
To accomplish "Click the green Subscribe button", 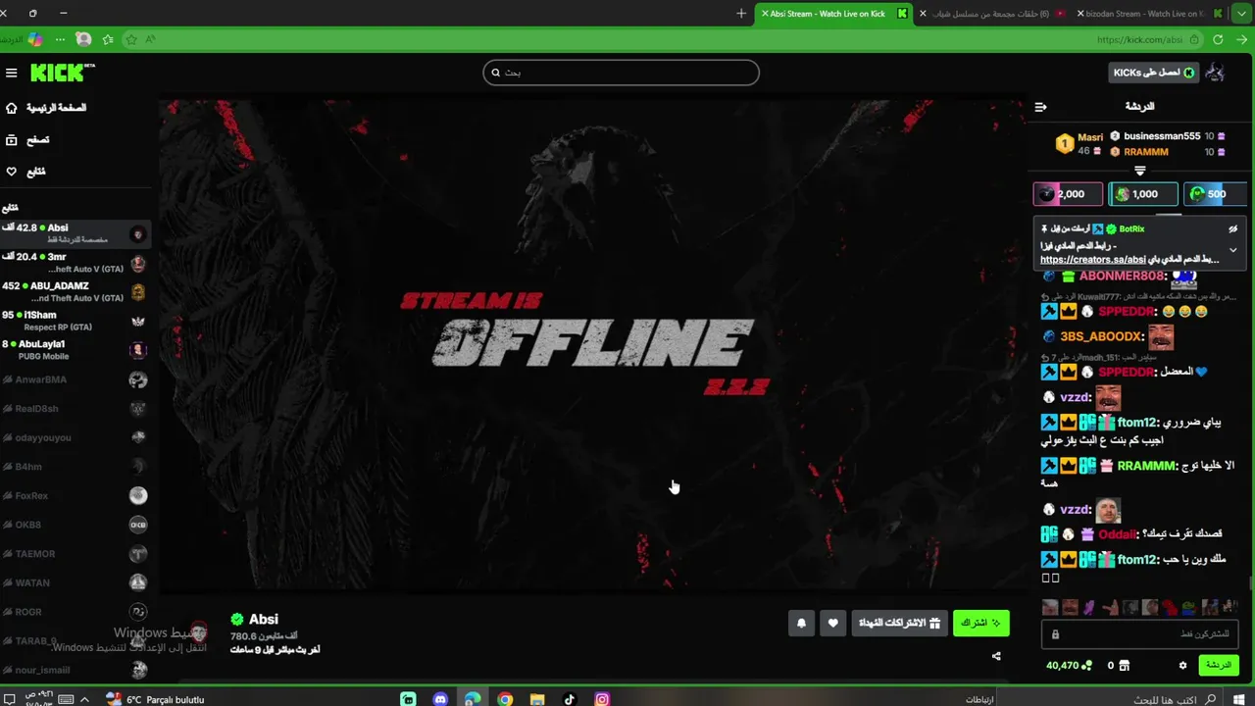I will tap(980, 623).
